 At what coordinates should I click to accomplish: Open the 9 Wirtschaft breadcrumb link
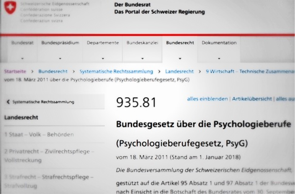pyautogui.click(x=250, y=71)
